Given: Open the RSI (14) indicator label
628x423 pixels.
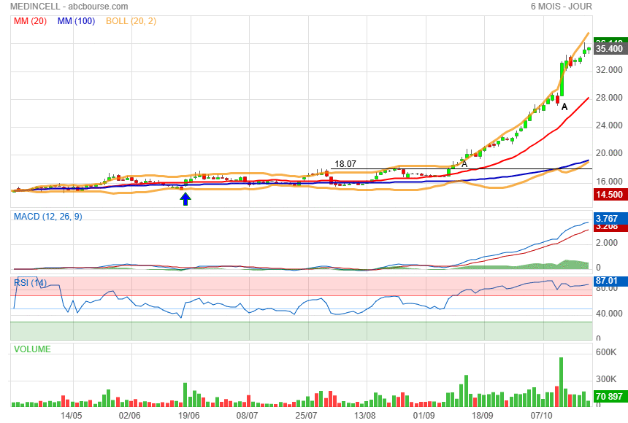Looking at the screenshot, I should [31, 282].
